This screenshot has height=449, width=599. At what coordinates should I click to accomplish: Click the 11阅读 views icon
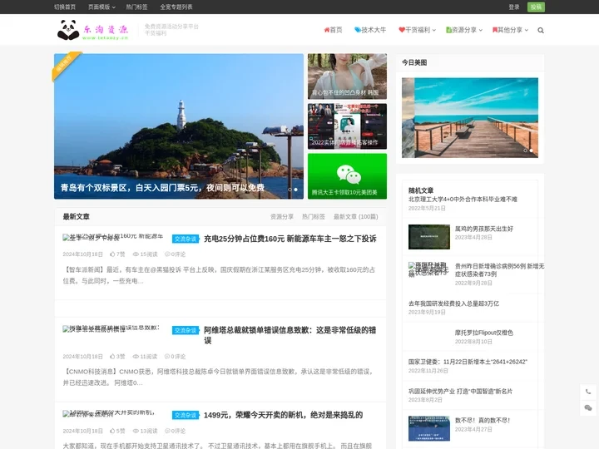(x=136, y=357)
